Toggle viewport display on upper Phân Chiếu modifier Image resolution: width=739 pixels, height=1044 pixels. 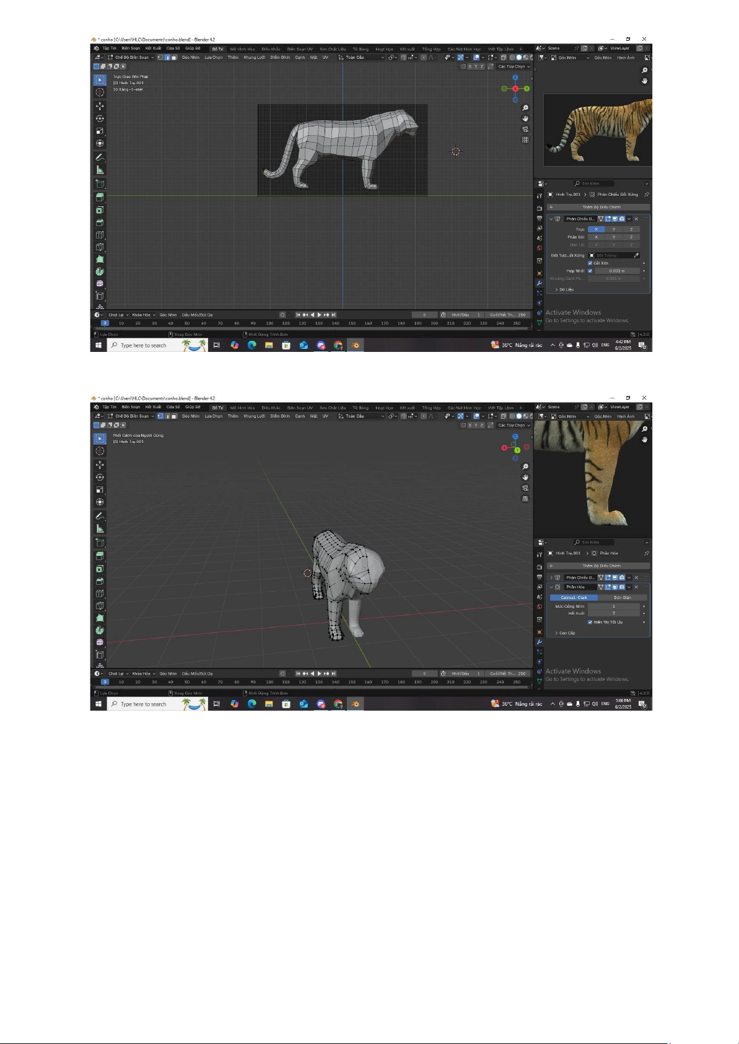click(x=614, y=219)
